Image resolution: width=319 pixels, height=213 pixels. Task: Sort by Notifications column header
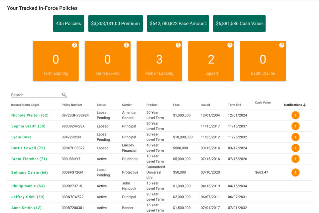coord(295,105)
